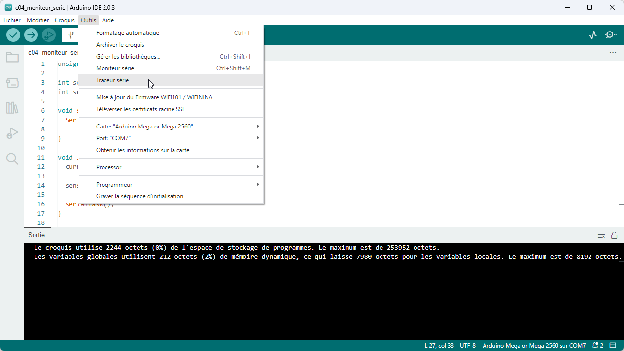Open the Boards Manager sidebar icon
Image resolution: width=624 pixels, height=351 pixels.
(12, 83)
